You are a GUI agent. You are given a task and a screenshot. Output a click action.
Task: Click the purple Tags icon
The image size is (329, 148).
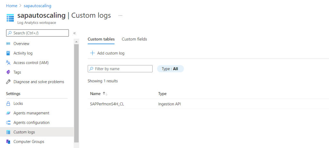pyautogui.click(x=8, y=72)
